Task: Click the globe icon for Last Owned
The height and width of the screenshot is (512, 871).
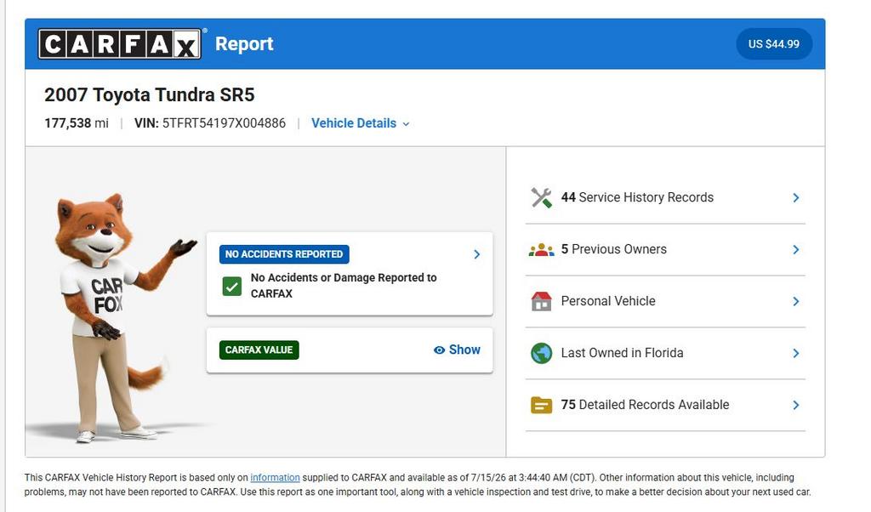Action: 541,353
